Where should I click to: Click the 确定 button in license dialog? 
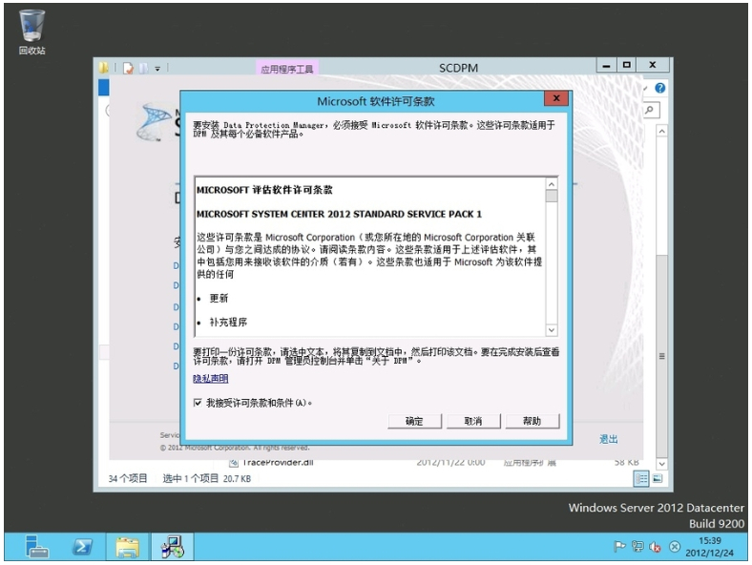414,421
